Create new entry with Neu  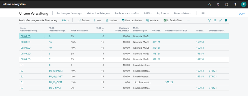pos(97,20)
